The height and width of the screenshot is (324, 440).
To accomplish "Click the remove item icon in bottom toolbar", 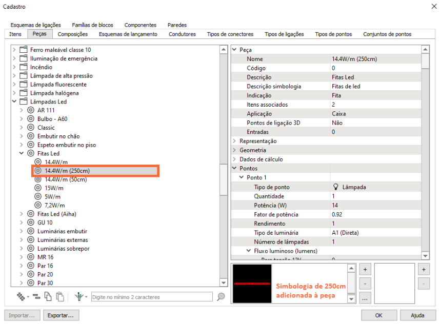I will pos(36,297).
